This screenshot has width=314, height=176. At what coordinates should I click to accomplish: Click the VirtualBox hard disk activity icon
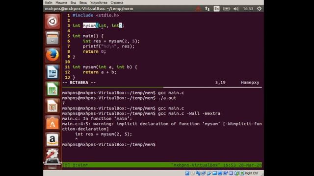(187, 173)
